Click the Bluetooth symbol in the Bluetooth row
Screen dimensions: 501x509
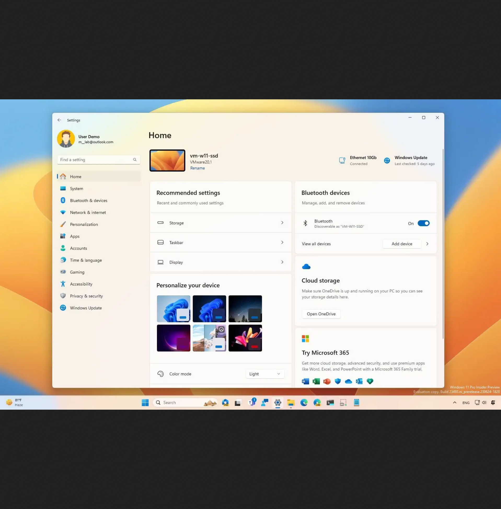click(x=305, y=223)
